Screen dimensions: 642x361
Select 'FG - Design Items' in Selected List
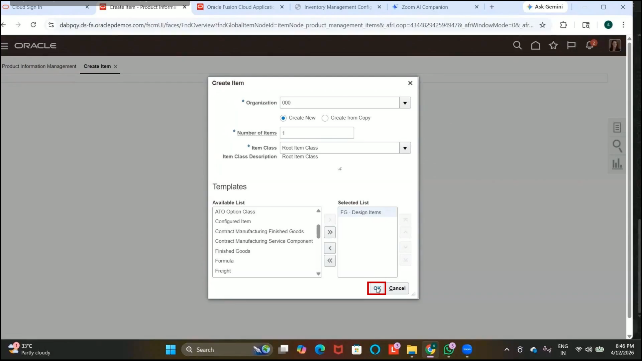coord(367,212)
